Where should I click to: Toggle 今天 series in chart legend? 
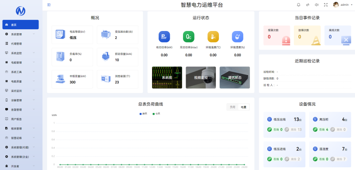[x=156, y=114]
